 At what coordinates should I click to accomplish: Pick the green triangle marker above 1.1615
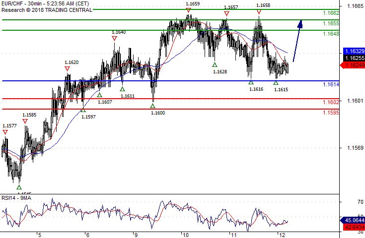[276, 82]
